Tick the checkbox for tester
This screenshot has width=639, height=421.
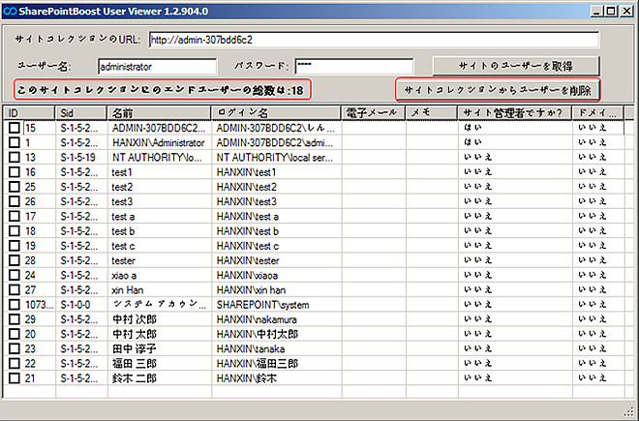pos(15,260)
